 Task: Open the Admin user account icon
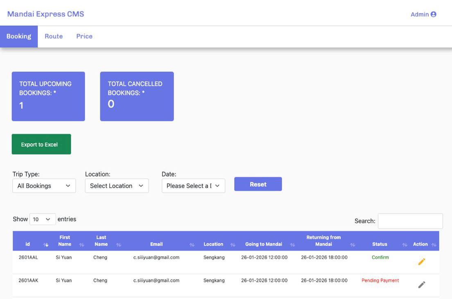[433, 14]
